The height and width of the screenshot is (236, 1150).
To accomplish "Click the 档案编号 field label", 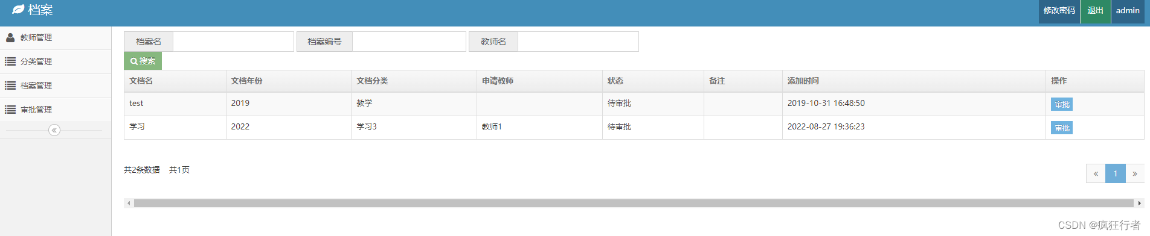I will click(x=324, y=42).
